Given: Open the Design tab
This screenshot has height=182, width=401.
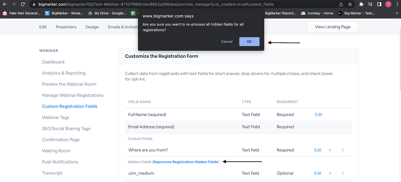Looking at the screenshot, I should [92, 27].
